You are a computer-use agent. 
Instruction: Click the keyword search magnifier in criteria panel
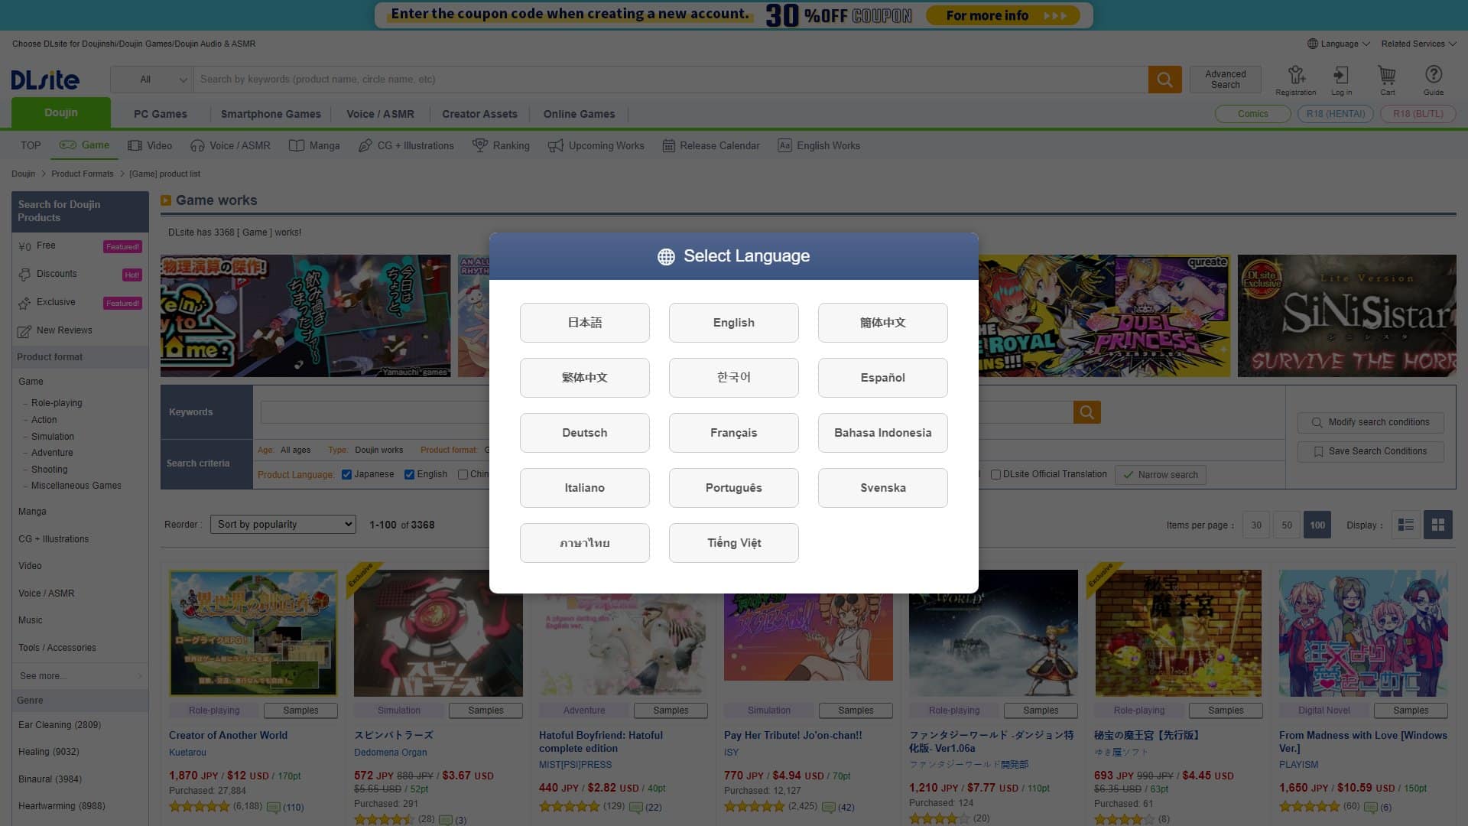click(x=1086, y=412)
